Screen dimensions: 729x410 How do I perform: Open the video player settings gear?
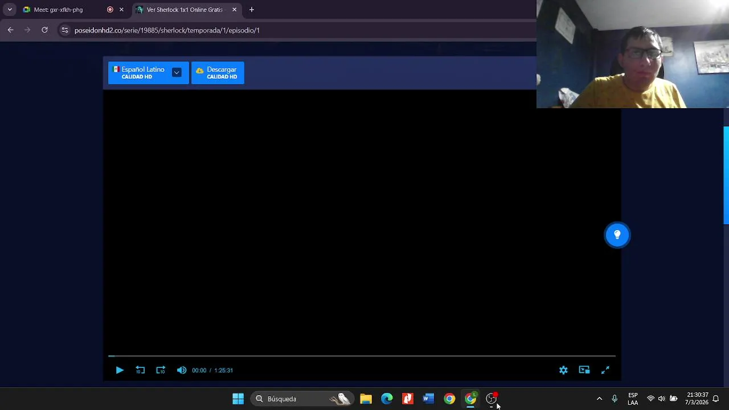[563, 370]
